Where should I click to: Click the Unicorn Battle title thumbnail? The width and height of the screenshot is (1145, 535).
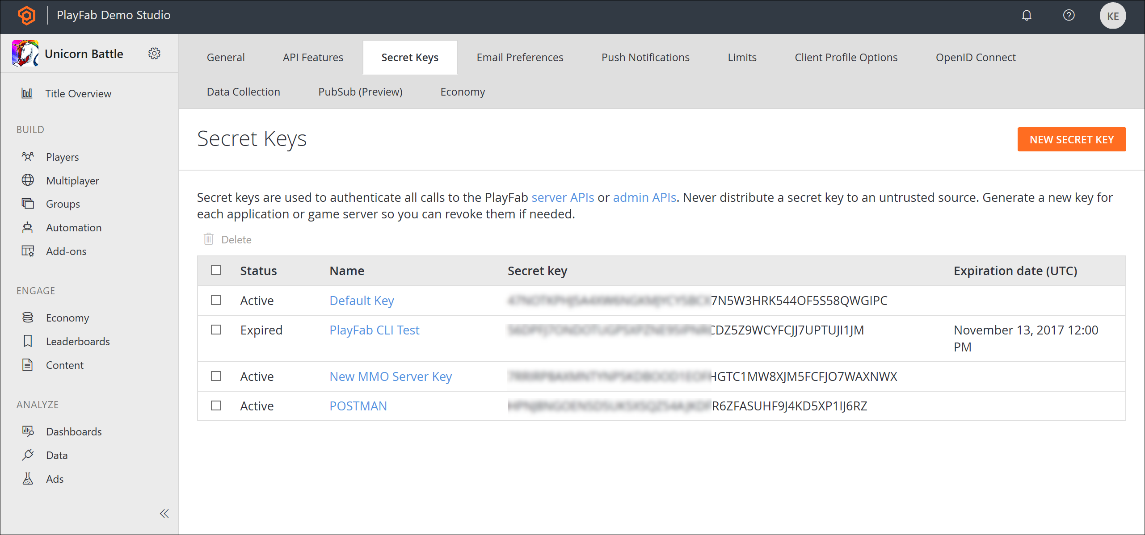click(x=25, y=54)
